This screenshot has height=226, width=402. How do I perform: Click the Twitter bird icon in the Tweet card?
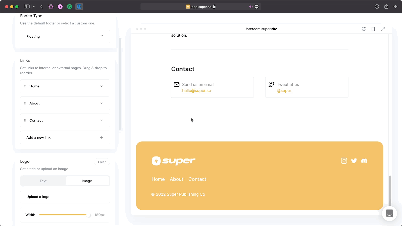point(271,84)
